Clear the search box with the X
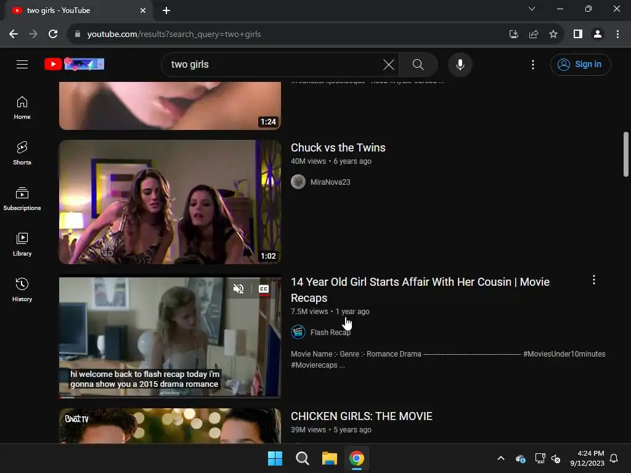Screen dimensions: 631x473 coord(389,64)
